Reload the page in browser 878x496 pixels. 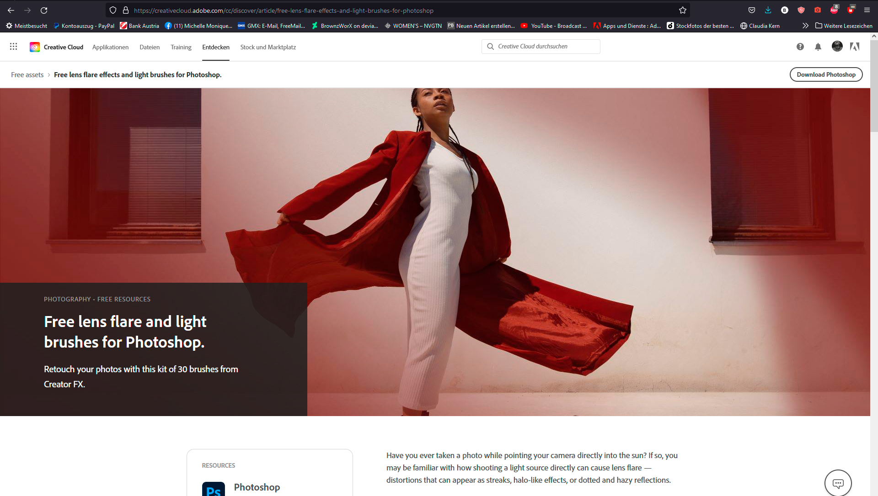coord(44,10)
